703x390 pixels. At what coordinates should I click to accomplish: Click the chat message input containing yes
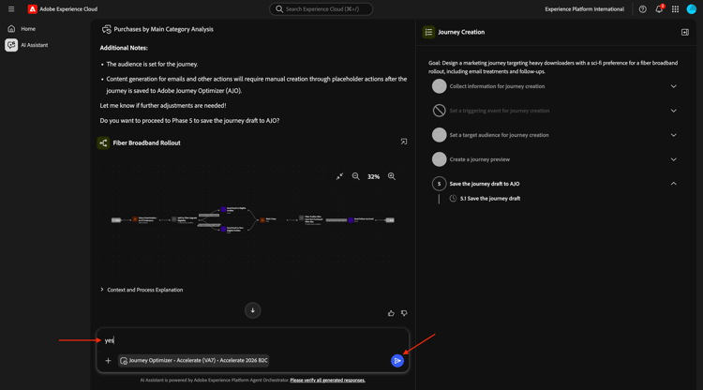(x=252, y=340)
